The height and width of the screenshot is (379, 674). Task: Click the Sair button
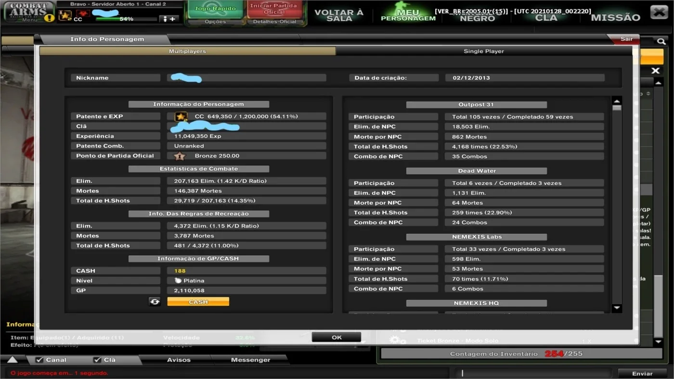pos(626,39)
